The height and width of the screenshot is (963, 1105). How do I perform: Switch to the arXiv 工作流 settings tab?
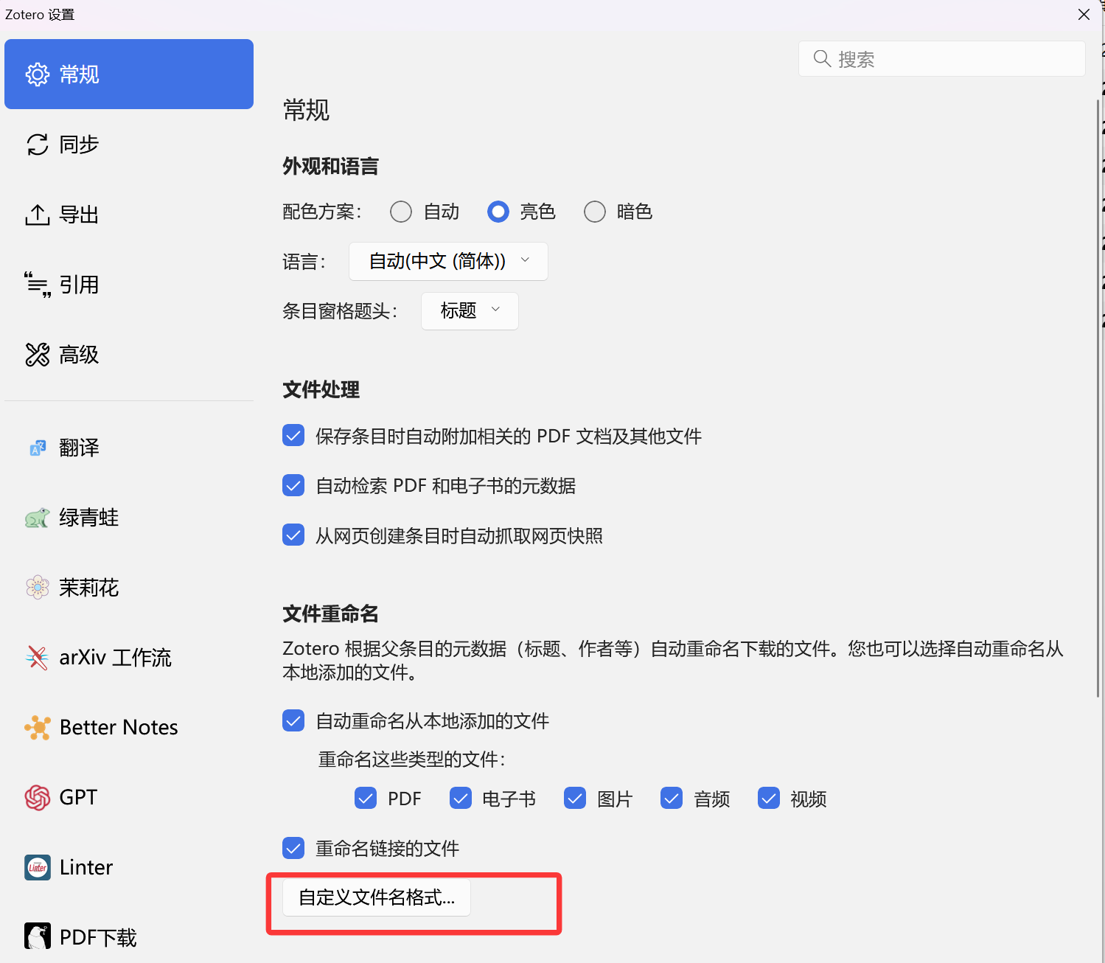[x=115, y=658]
